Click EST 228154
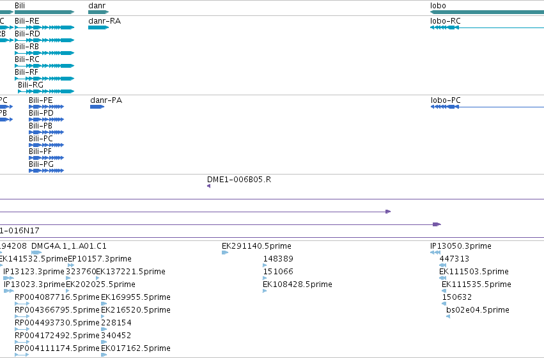 point(104,330)
